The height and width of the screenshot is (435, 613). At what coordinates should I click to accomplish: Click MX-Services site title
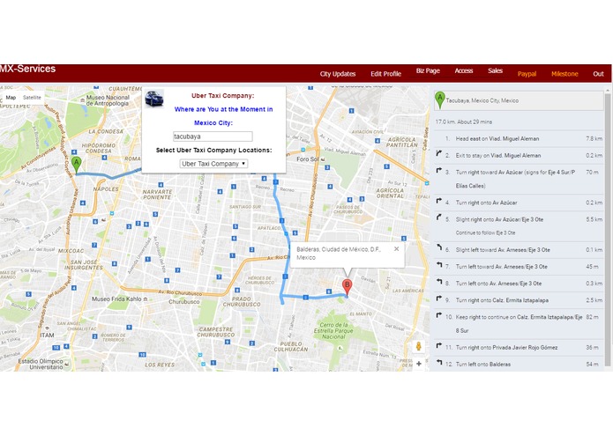pyautogui.click(x=27, y=69)
